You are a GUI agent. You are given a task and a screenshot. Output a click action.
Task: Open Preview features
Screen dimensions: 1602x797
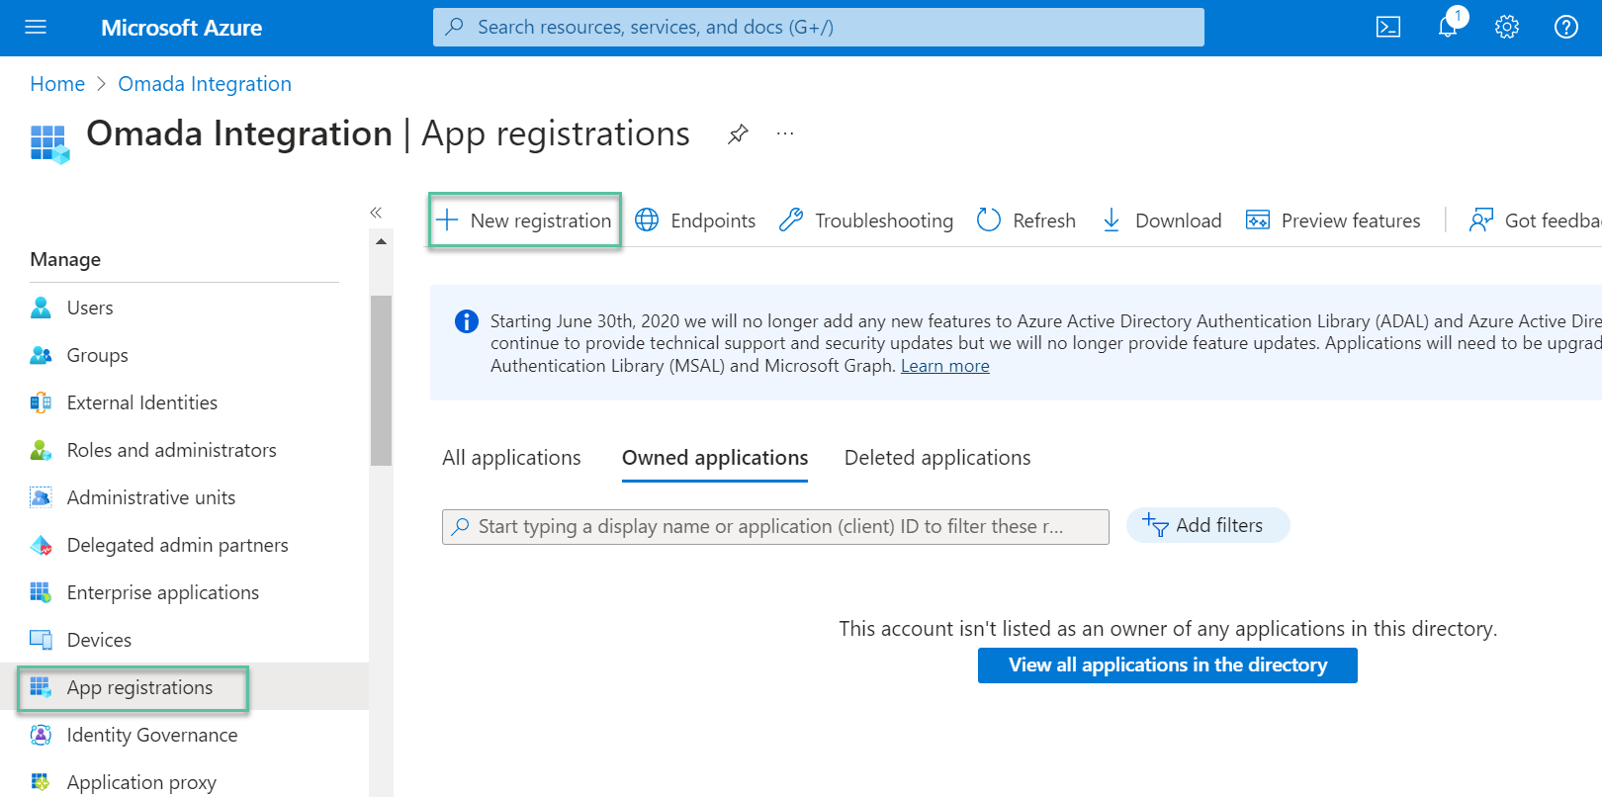tap(1333, 221)
